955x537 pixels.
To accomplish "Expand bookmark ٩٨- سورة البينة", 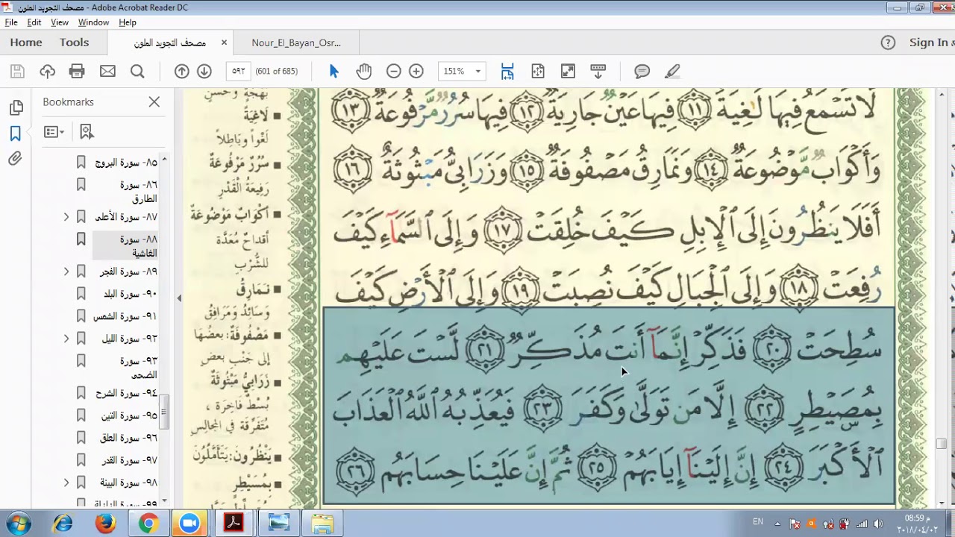I will (66, 483).
